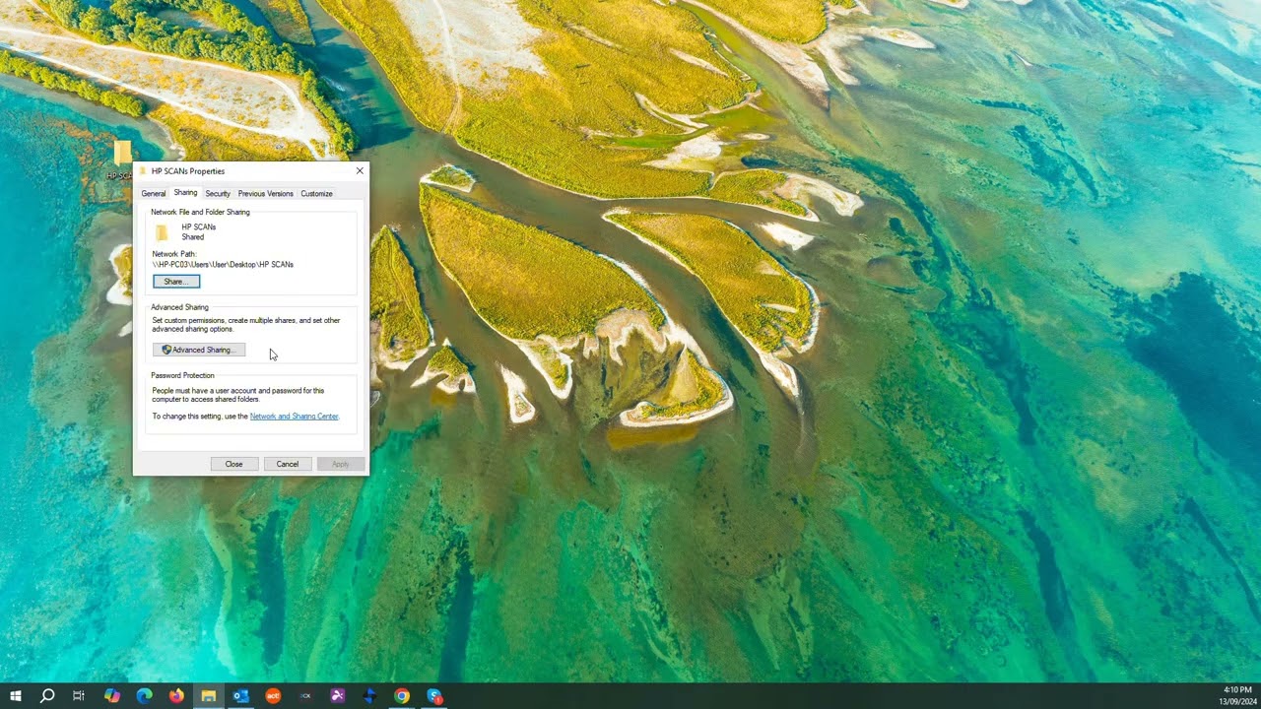
Task: Open Outlook from the taskbar
Action: click(x=240, y=696)
